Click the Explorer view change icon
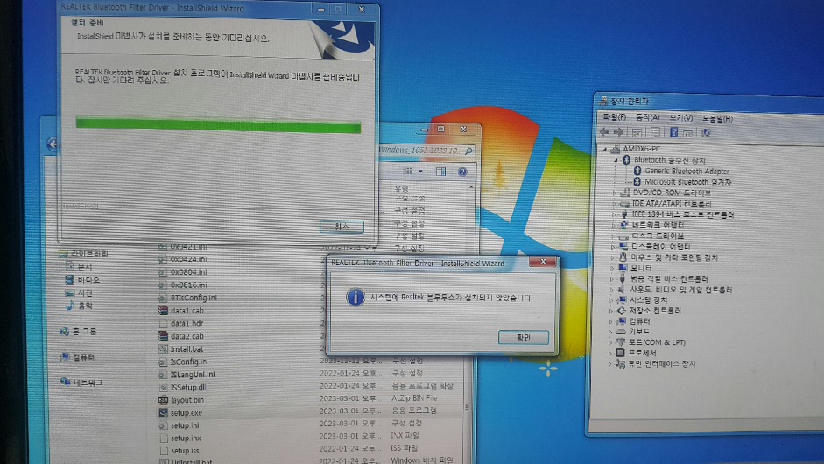The height and width of the screenshot is (464, 824). [x=407, y=172]
